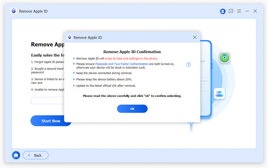The height and width of the screenshot is (168, 268).
Task: Close the Remove Apple ID confirmation dialog
Action: click(195, 37)
